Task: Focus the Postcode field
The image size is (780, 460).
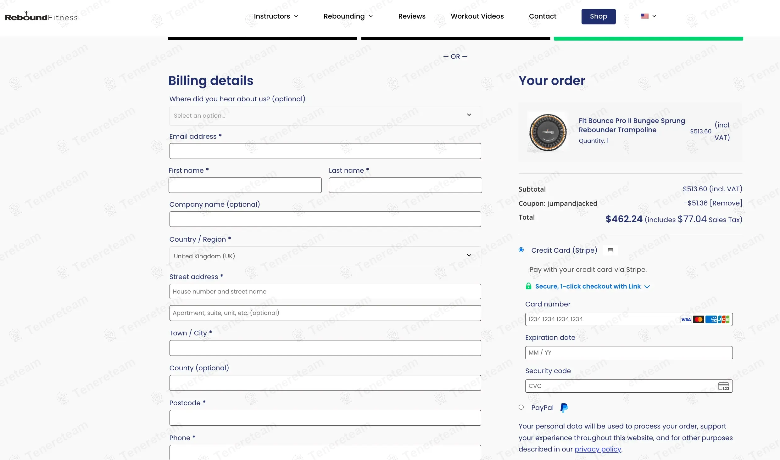Action: [x=325, y=418]
